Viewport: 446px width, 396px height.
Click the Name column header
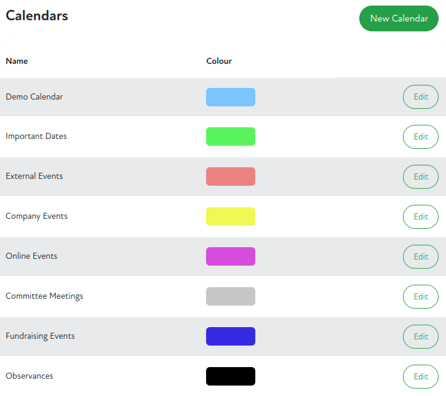point(17,61)
